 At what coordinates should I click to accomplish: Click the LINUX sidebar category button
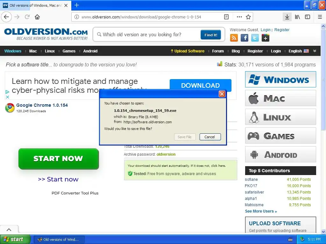(280, 117)
